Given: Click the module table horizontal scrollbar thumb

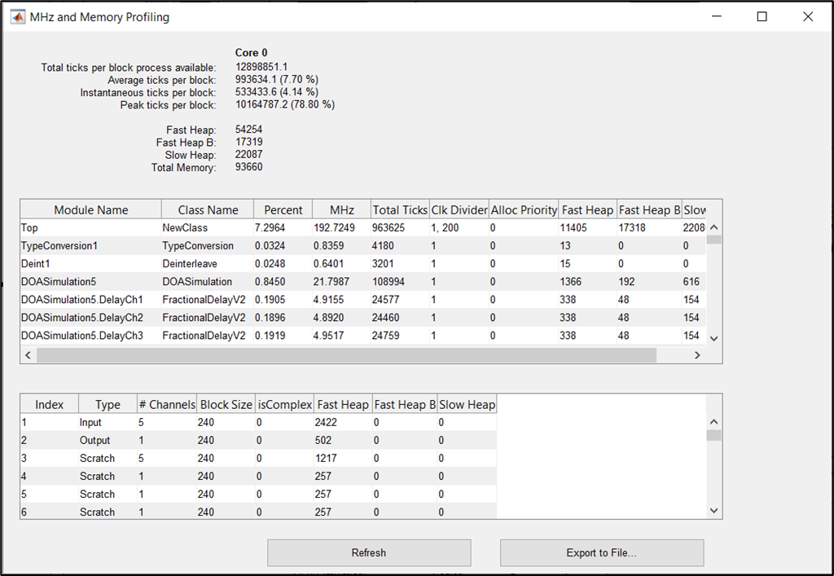Looking at the screenshot, I should [346, 355].
